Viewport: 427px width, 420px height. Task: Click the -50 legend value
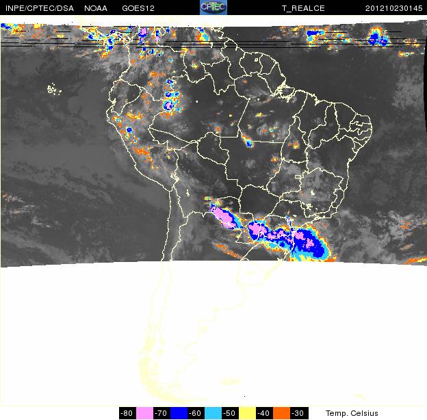(x=230, y=413)
